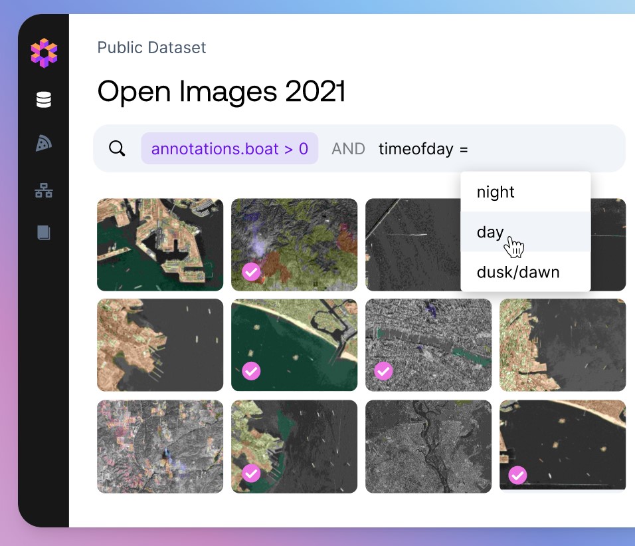The width and height of the screenshot is (635, 546).
Task: Choose night from timeofday dropdown
Action: point(525,192)
